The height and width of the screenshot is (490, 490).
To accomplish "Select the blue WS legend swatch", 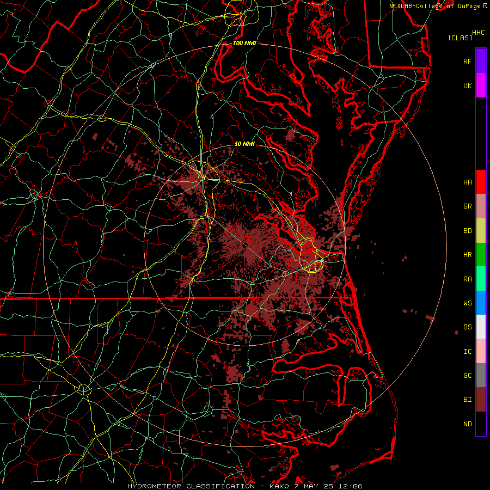I will tap(481, 303).
